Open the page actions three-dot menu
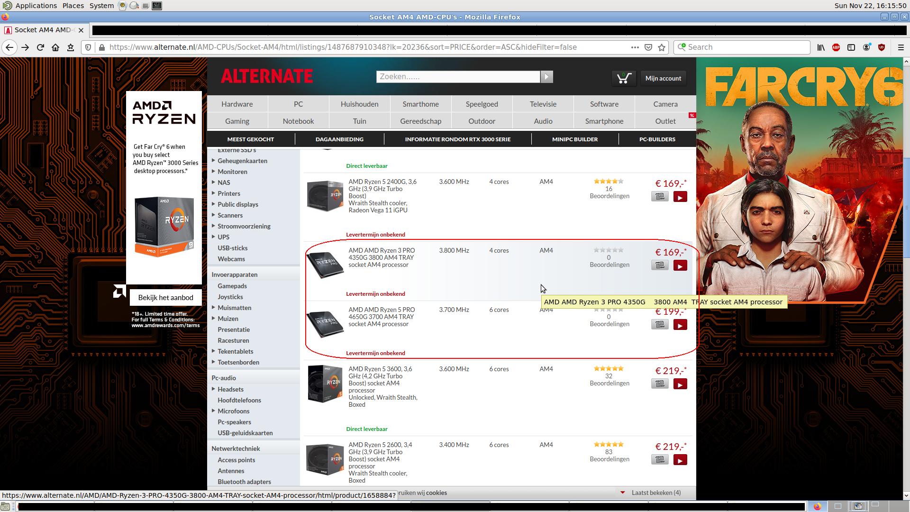Image resolution: width=910 pixels, height=512 pixels. (635, 47)
